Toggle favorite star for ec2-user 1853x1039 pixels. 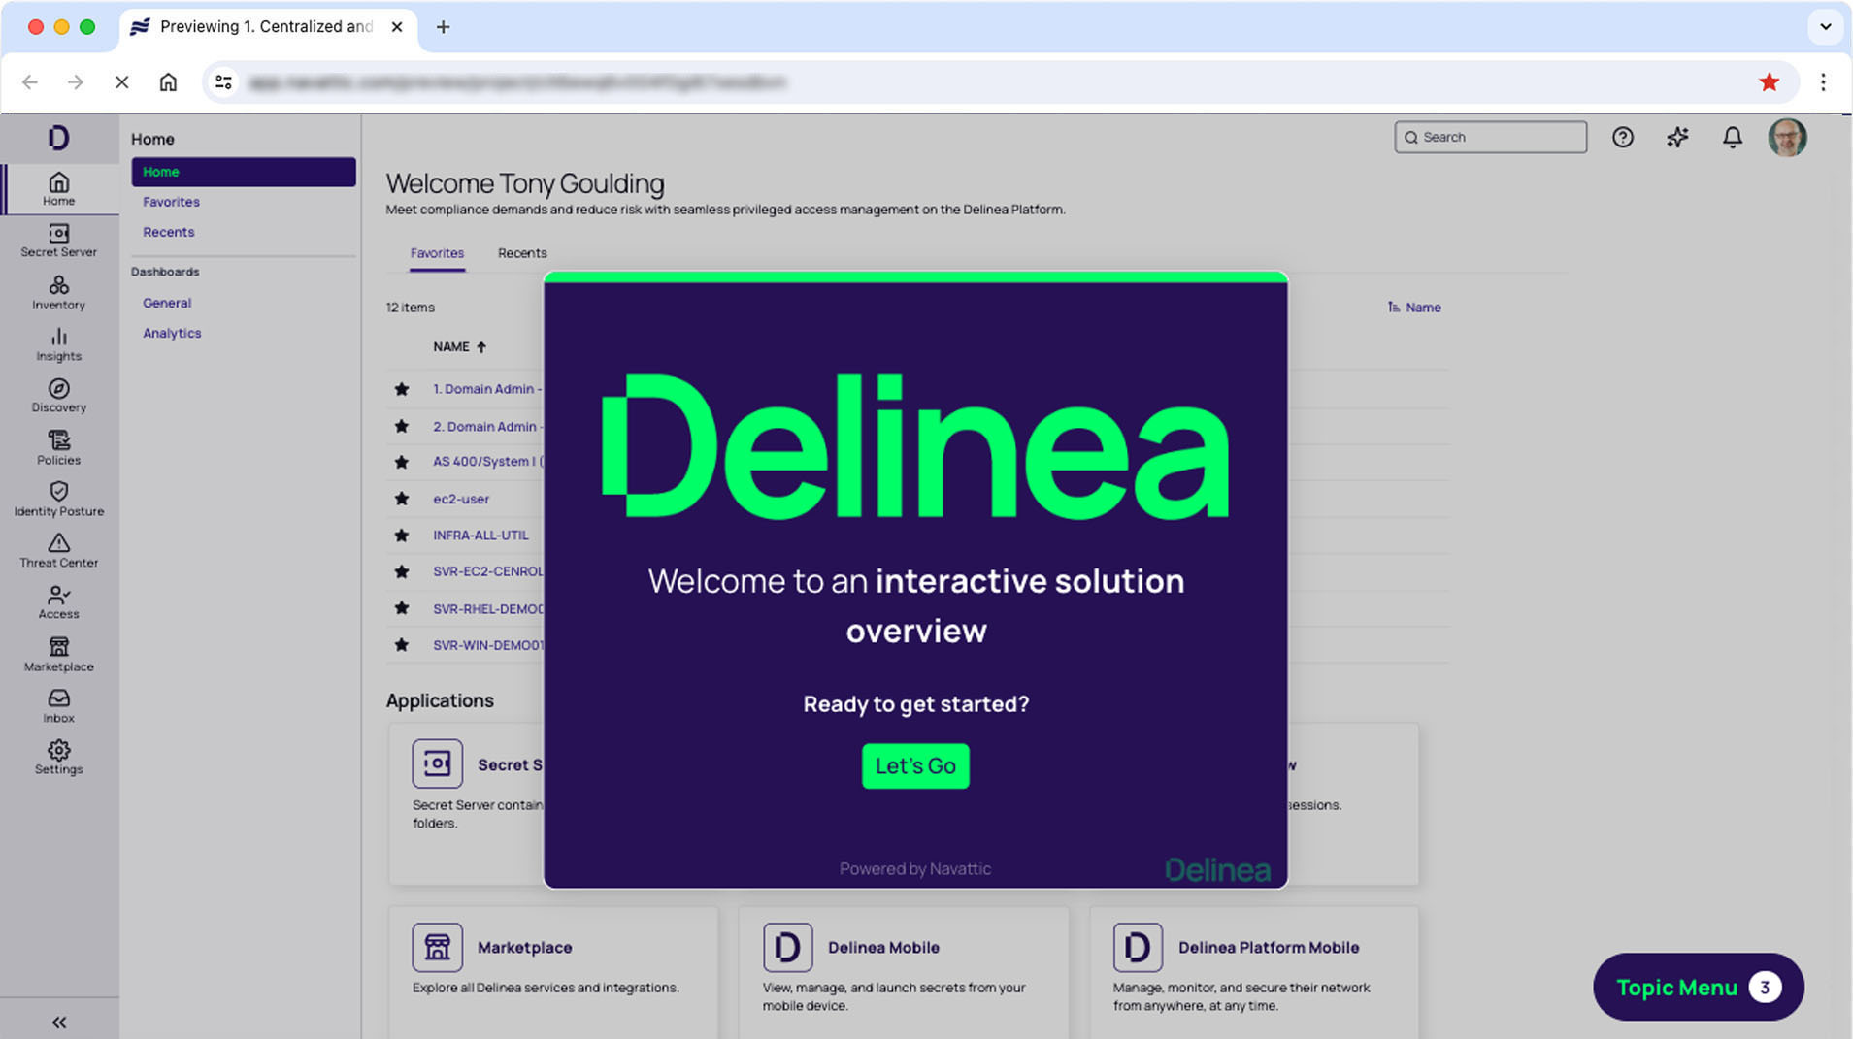coord(402,499)
